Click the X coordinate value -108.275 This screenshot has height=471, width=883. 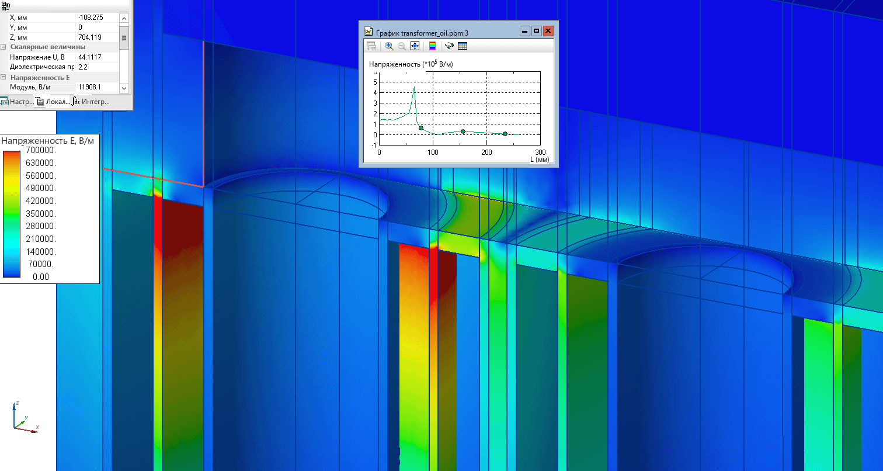91,18
